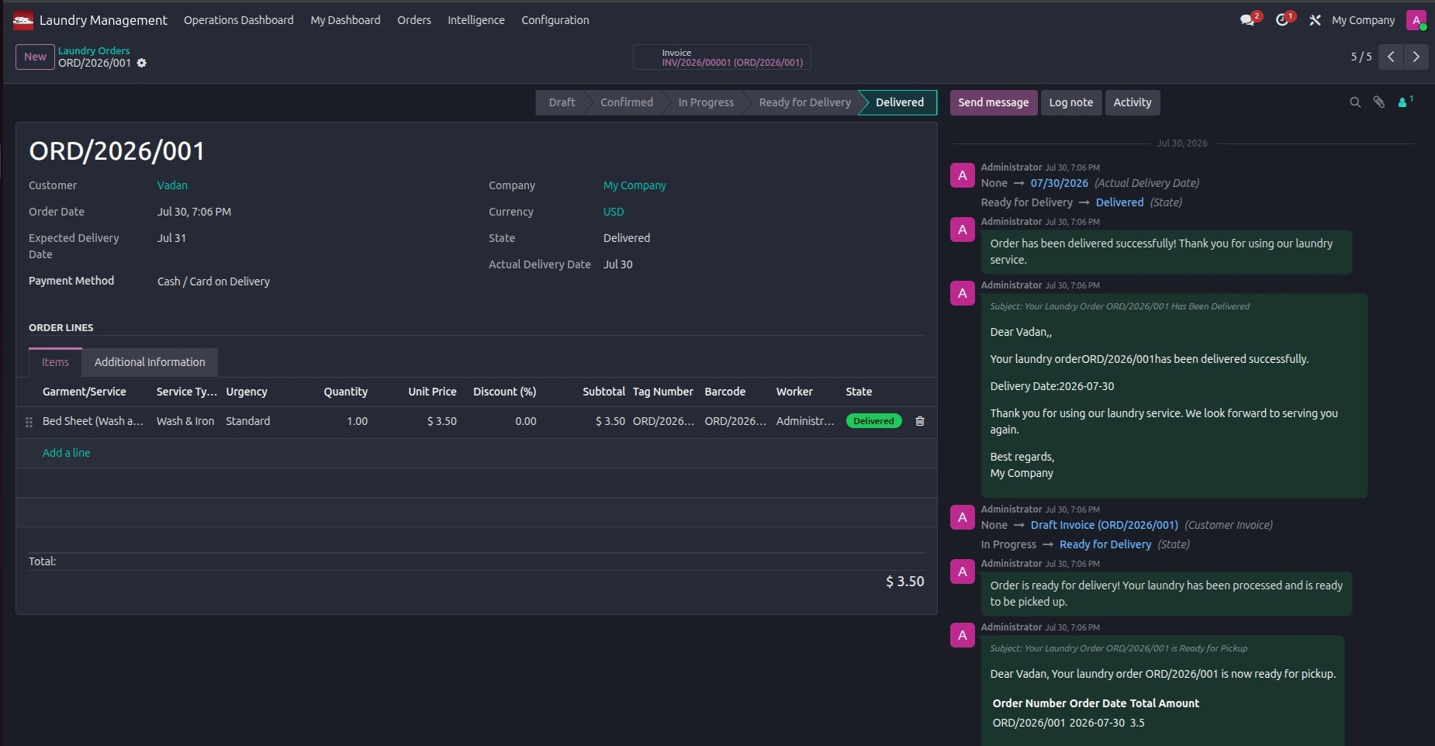Click the Add a line link
Viewport: 1435px width, 746px height.
tap(66, 453)
